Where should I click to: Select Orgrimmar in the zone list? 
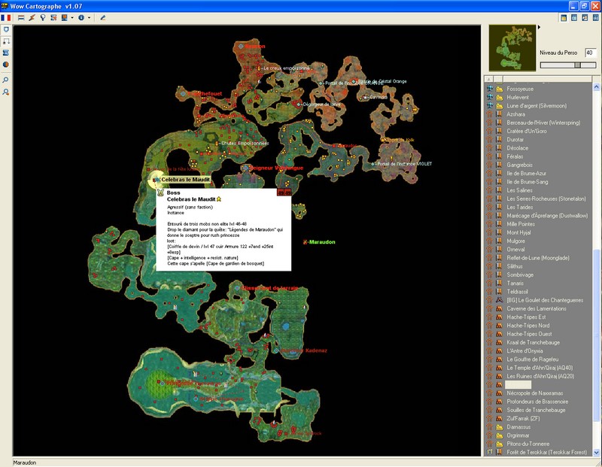(518, 435)
